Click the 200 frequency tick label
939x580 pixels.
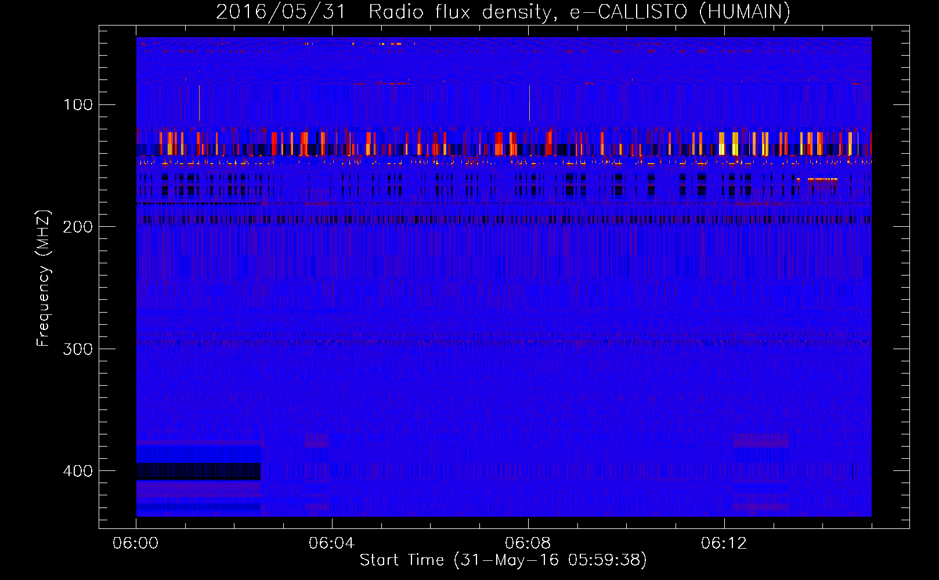(78, 226)
